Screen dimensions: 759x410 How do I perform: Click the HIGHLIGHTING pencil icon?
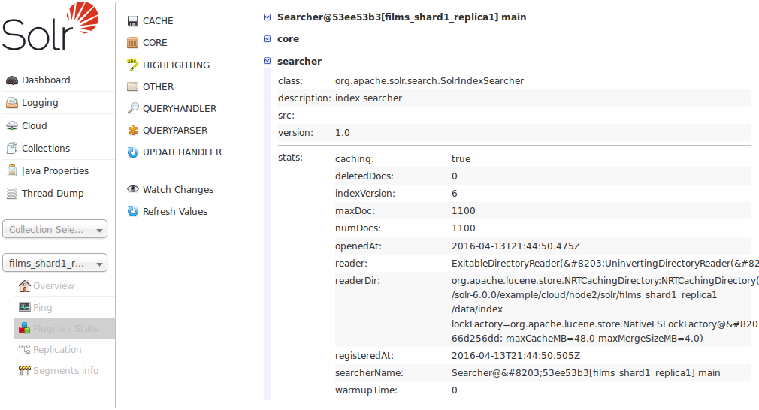tap(133, 65)
